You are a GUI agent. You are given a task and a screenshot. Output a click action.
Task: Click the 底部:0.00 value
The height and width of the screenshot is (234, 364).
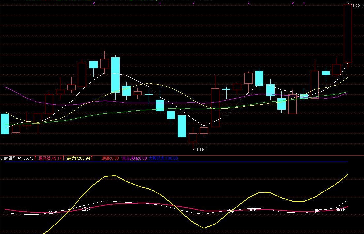[110, 158]
